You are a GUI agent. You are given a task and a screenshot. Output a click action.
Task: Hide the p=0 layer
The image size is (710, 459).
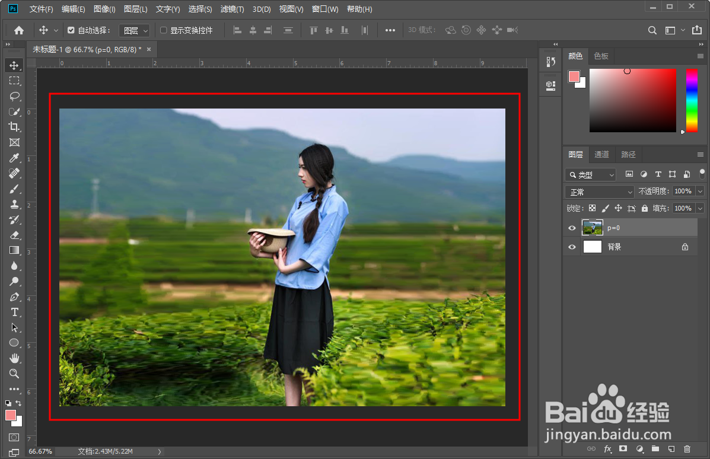[571, 227]
